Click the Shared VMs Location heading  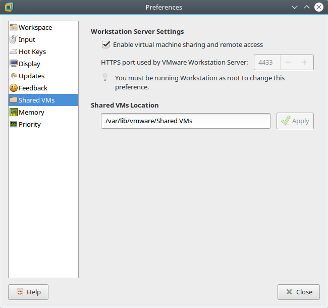125,105
